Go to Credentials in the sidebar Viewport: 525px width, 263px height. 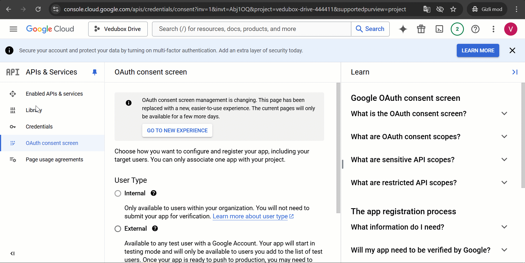39,127
